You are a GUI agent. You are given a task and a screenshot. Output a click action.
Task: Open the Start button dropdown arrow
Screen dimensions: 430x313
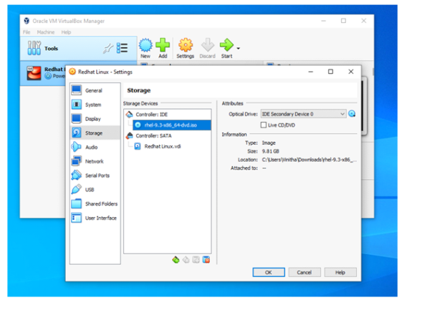[x=238, y=48]
